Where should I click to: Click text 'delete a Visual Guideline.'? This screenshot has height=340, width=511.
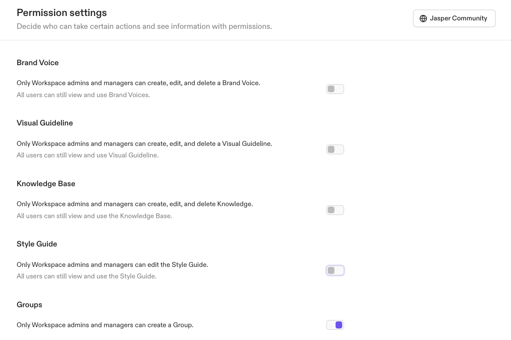234,144
